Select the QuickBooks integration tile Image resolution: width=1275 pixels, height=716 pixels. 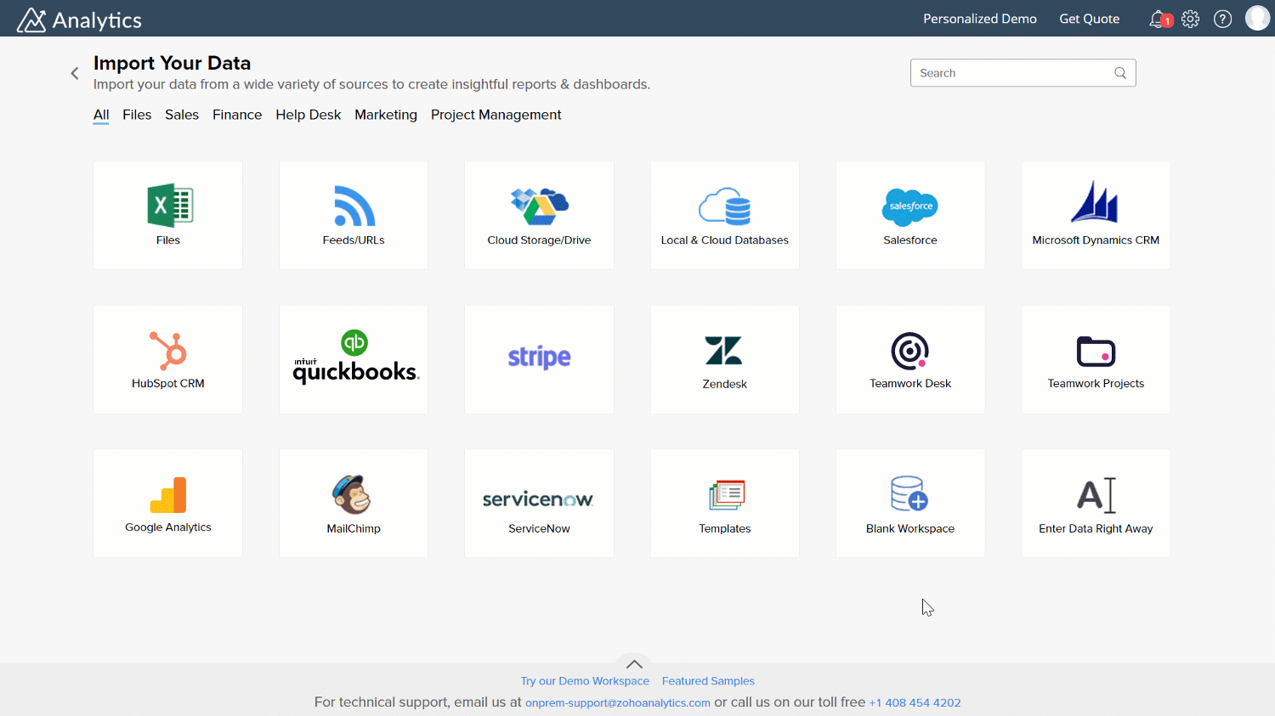click(354, 359)
